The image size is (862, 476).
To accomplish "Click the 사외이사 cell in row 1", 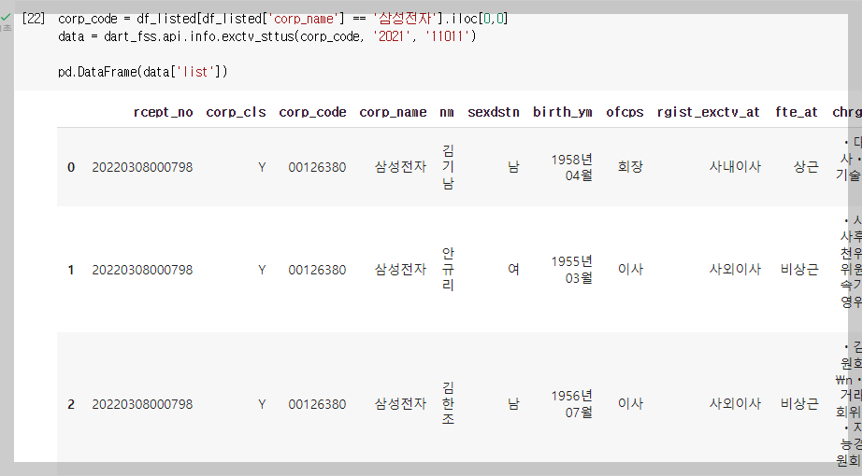I will pos(735,270).
